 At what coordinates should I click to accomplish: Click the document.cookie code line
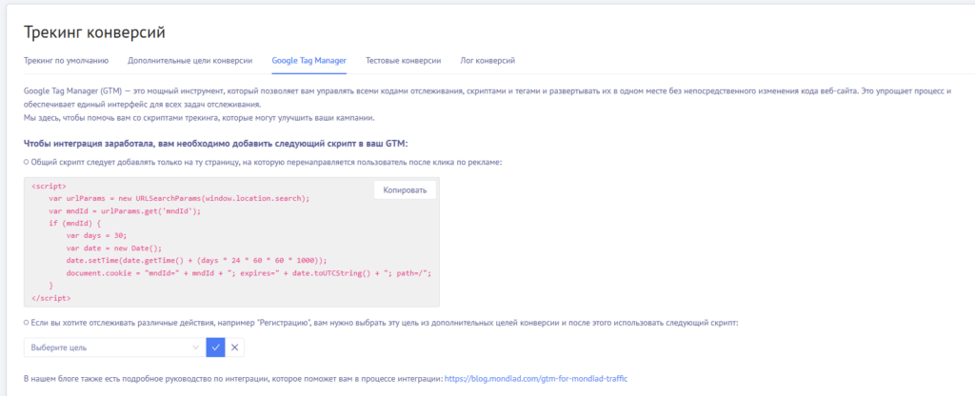[249, 273]
